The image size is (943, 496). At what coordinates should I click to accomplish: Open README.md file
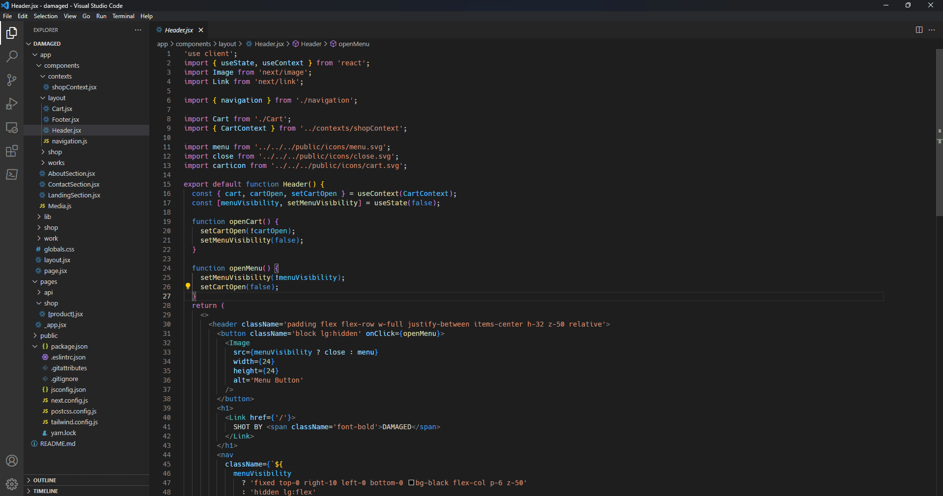click(x=86, y=443)
